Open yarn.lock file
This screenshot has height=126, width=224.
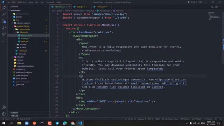[x=20, y=85]
